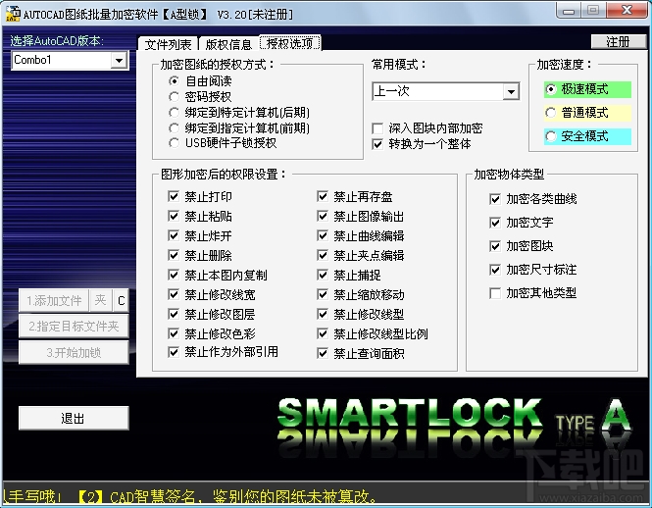Click the 1.添加文件 button
The height and width of the screenshot is (508, 652).
coord(54,300)
